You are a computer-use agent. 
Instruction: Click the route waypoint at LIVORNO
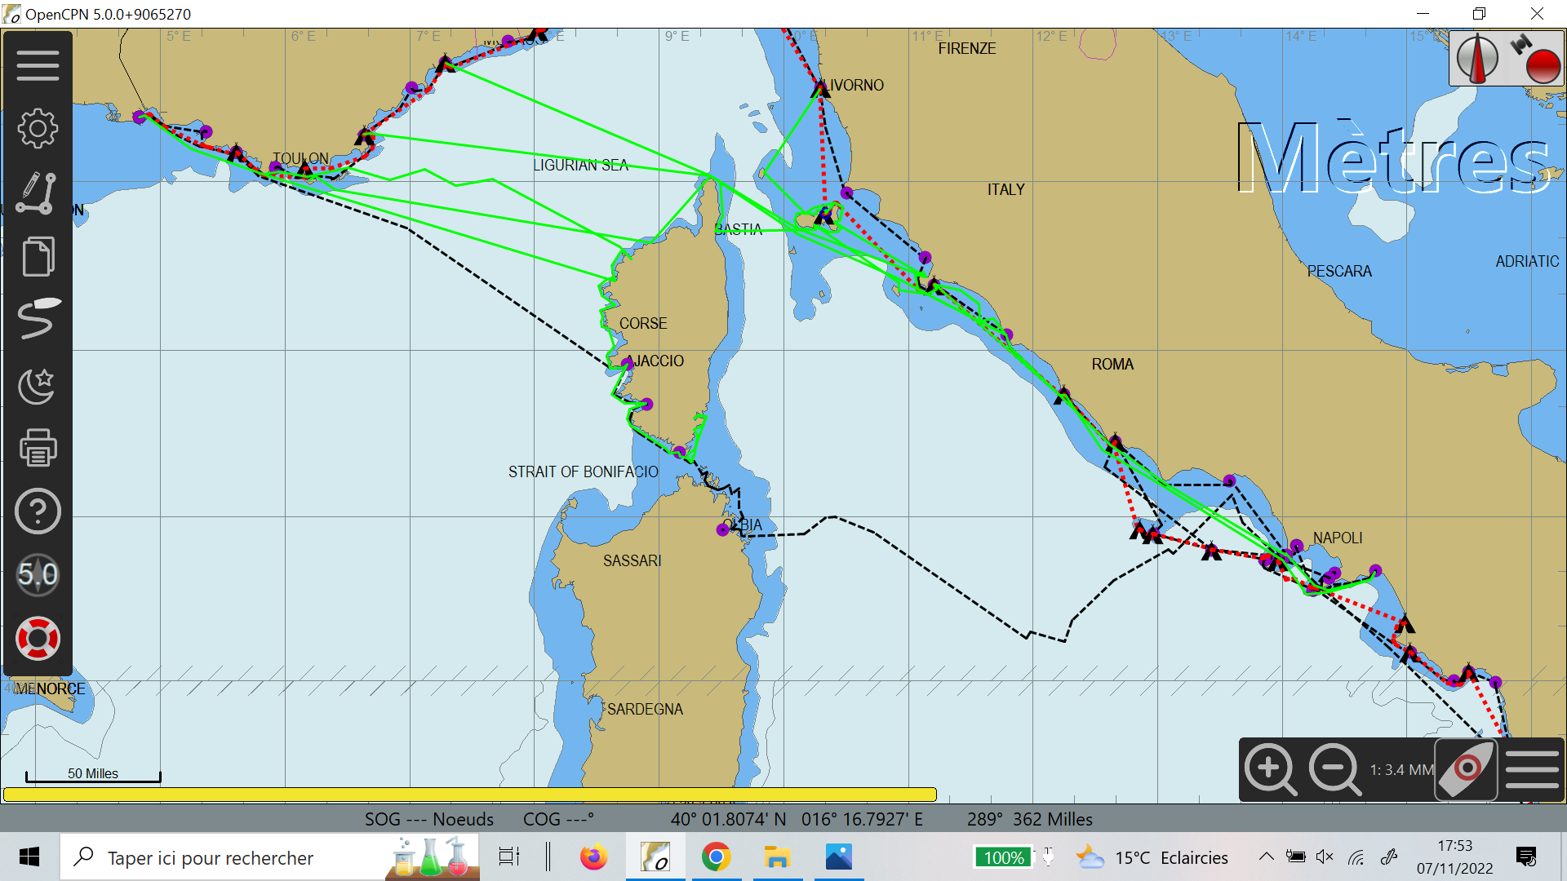click(x=821, y=88)
